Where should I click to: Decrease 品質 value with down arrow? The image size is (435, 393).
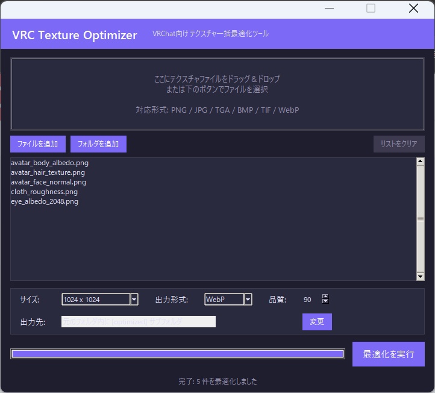click(x=325, y=301)
